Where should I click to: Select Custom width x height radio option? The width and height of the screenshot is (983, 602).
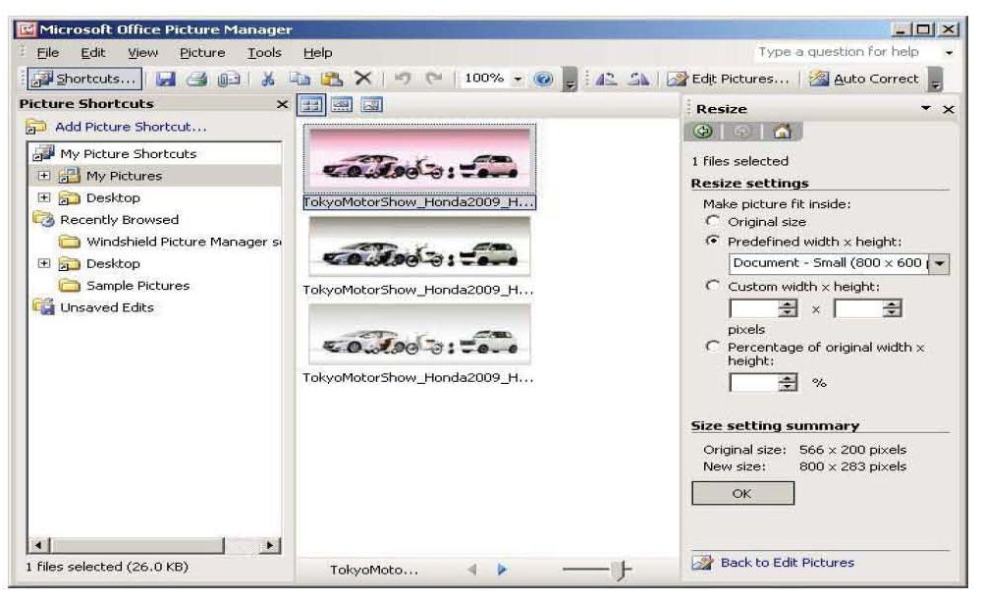[x=713, y=287]
